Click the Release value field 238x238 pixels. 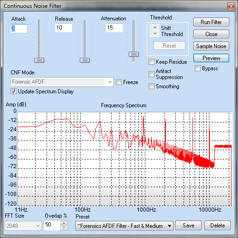pos(64,28)
